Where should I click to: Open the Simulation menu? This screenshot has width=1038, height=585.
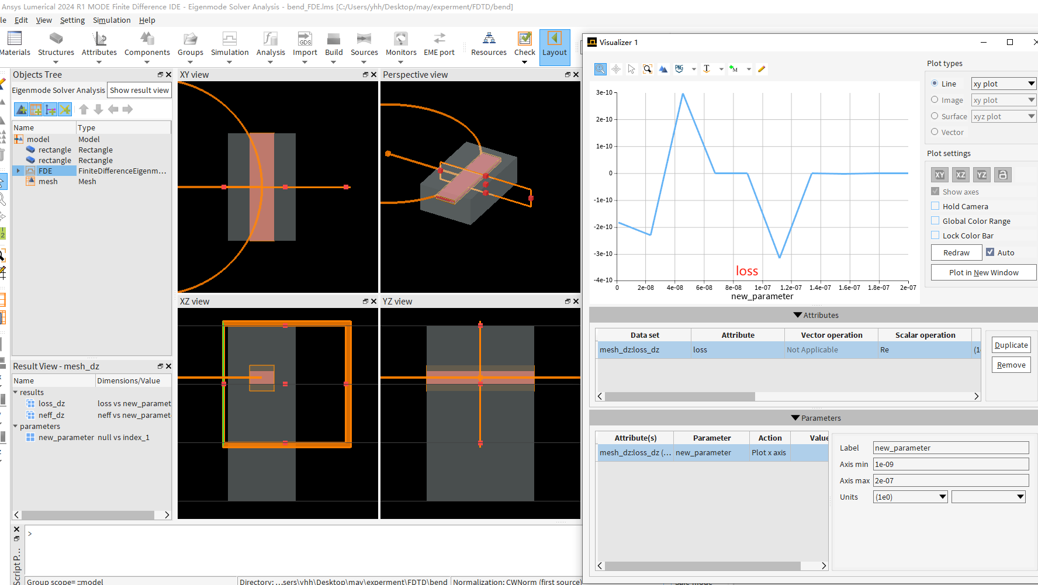coord(112,20)
